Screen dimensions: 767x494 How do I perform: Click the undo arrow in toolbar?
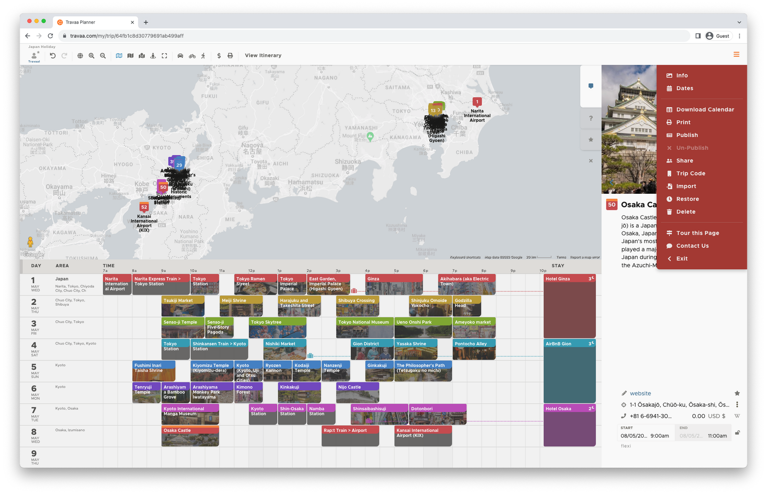coord(53,56)
